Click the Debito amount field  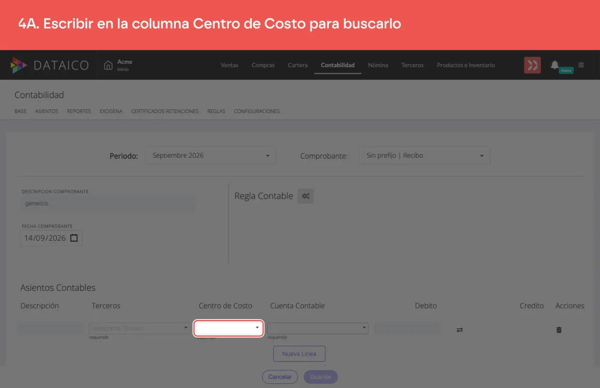(x=407, y=328)
